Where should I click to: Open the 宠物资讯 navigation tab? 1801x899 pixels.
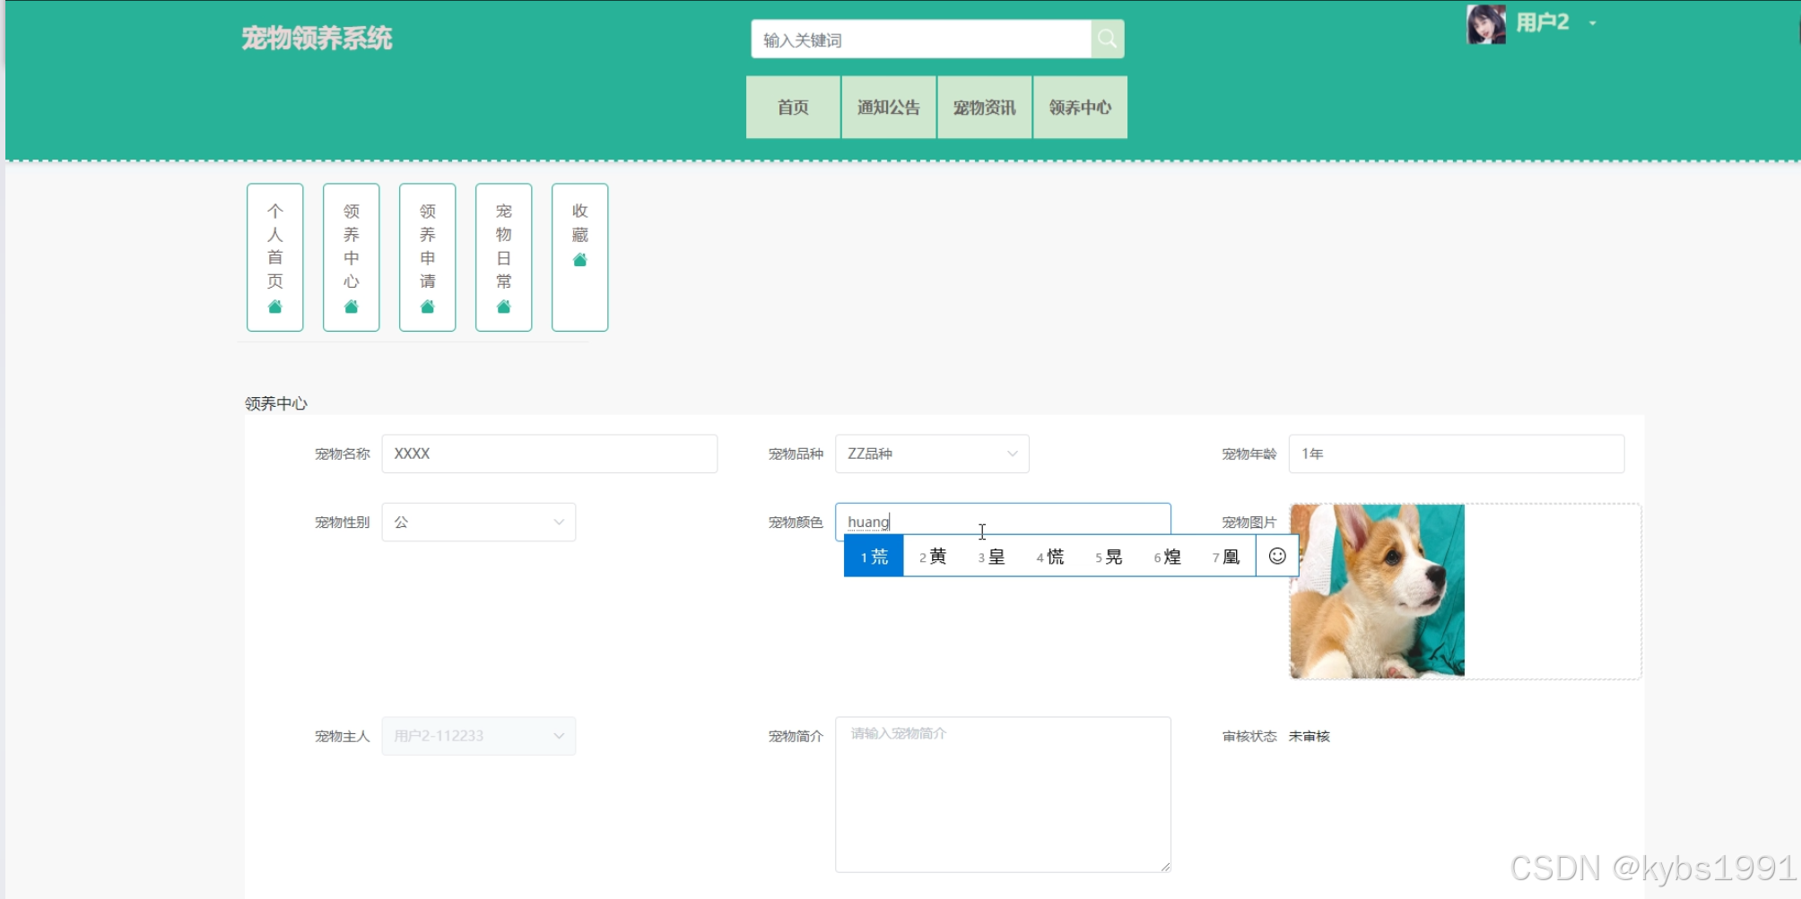click(985, 108)
